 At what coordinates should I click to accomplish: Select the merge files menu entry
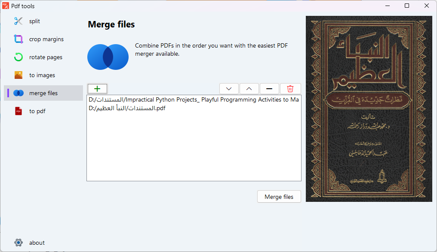(43, 93)
